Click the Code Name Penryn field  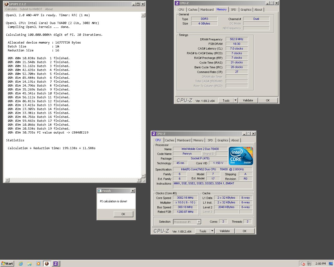tap(187, 154)
